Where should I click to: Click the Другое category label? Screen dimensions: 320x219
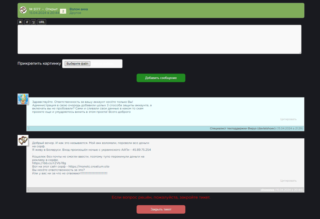[75, 13]
